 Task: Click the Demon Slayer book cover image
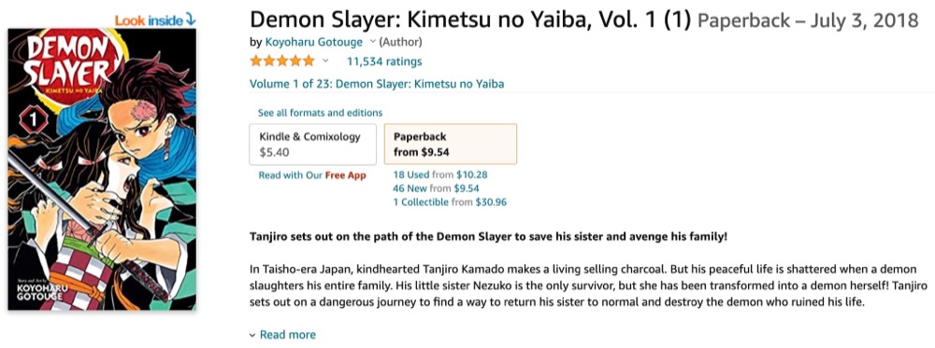click(x=102, y=170)
